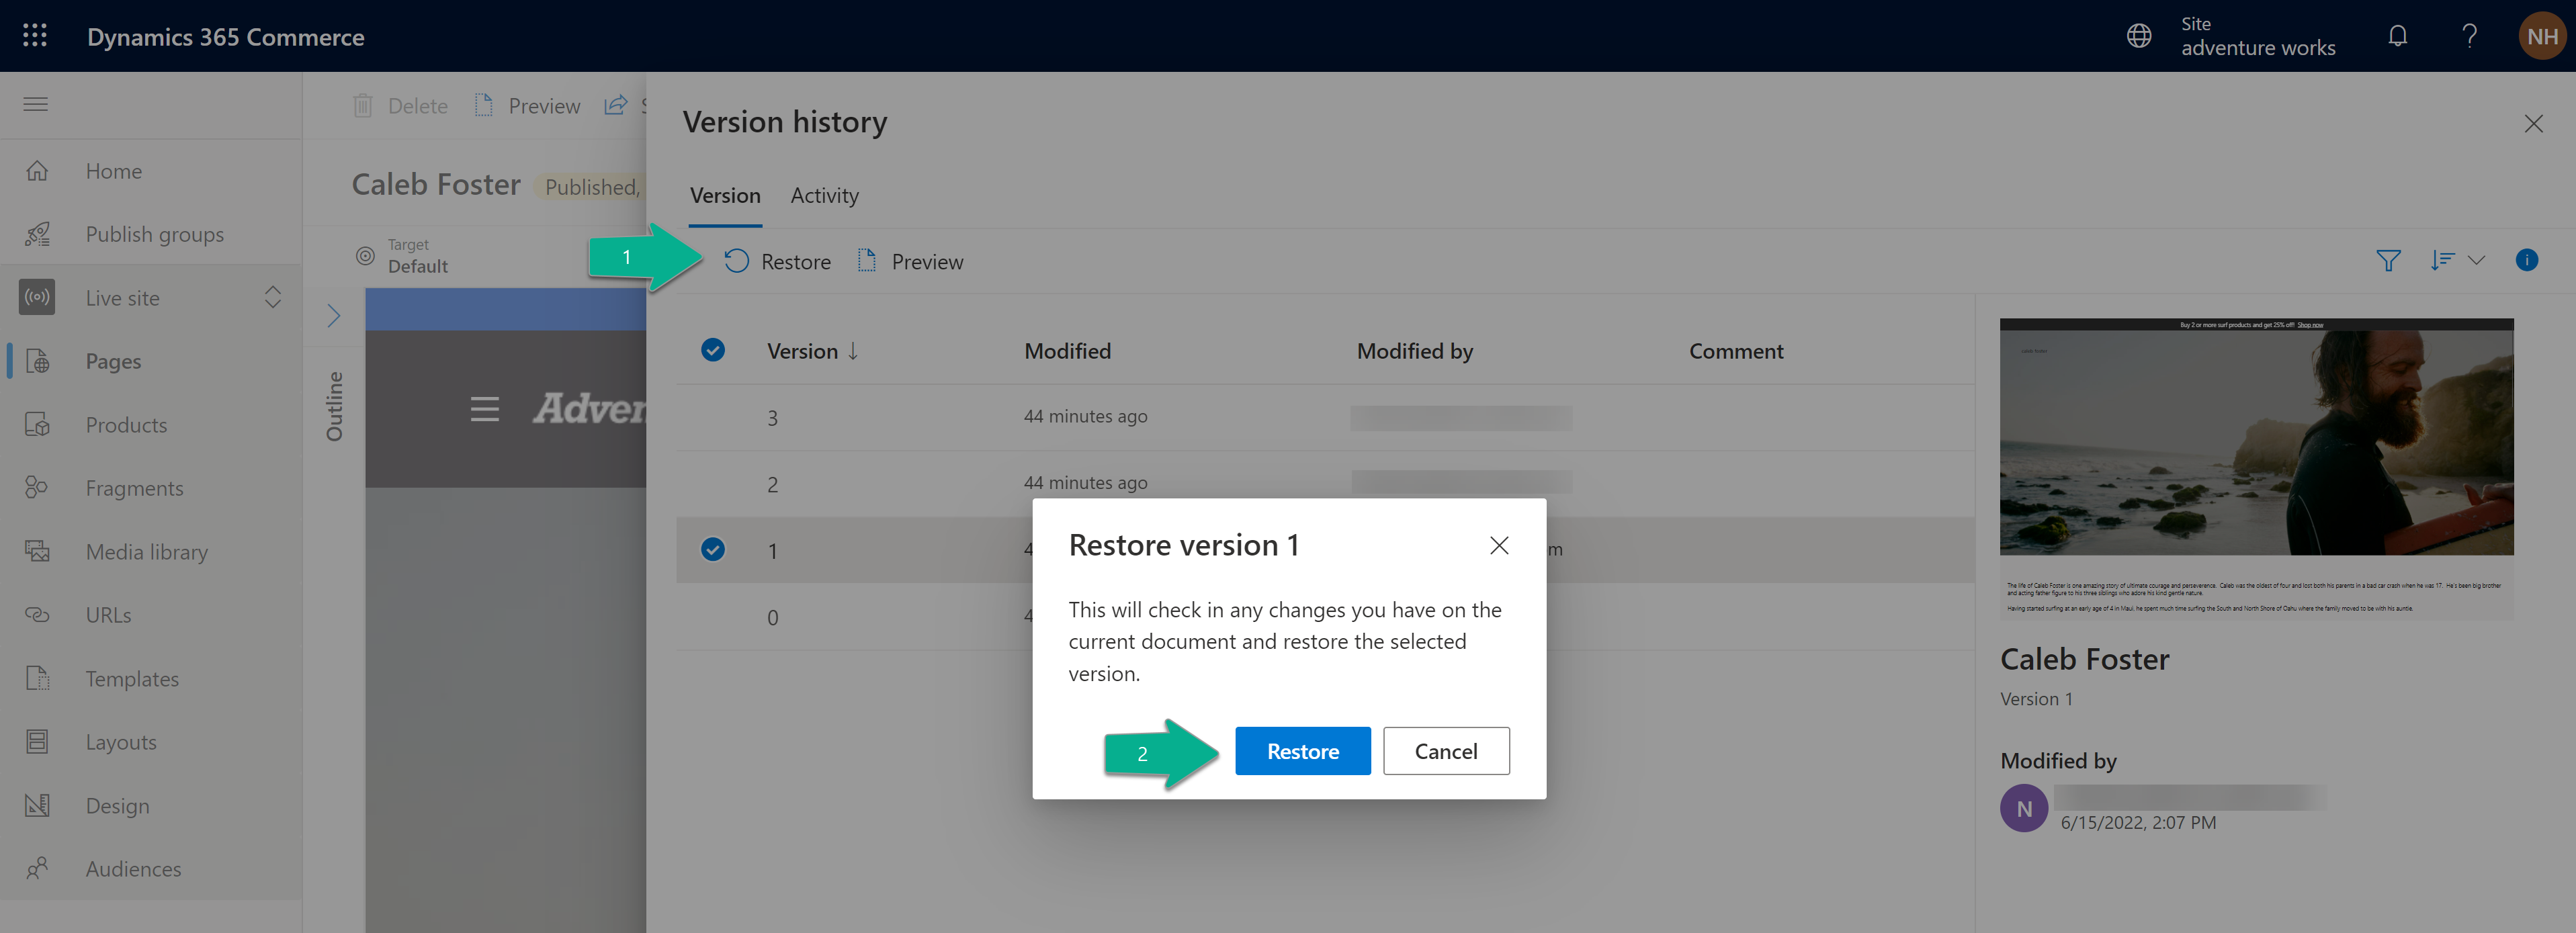Expand the sort options dropdown

click(2479, 259)
